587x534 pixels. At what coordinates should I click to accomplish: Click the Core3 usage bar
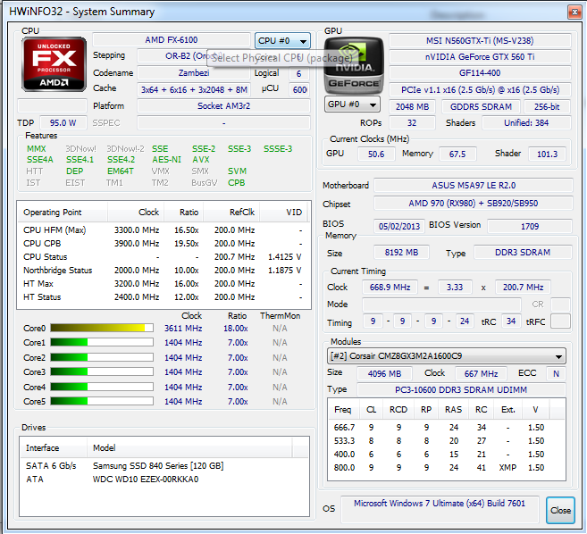pyautogui.click(x=102, y=372)
